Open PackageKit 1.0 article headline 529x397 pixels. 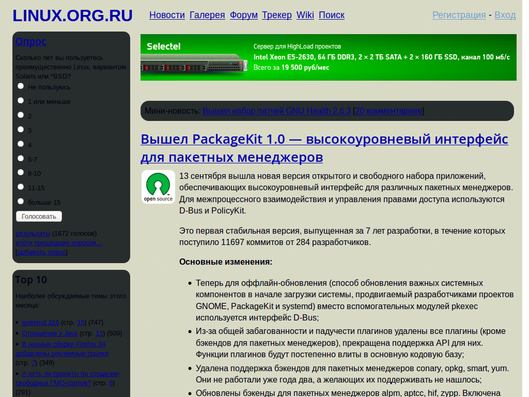(324, 148)
